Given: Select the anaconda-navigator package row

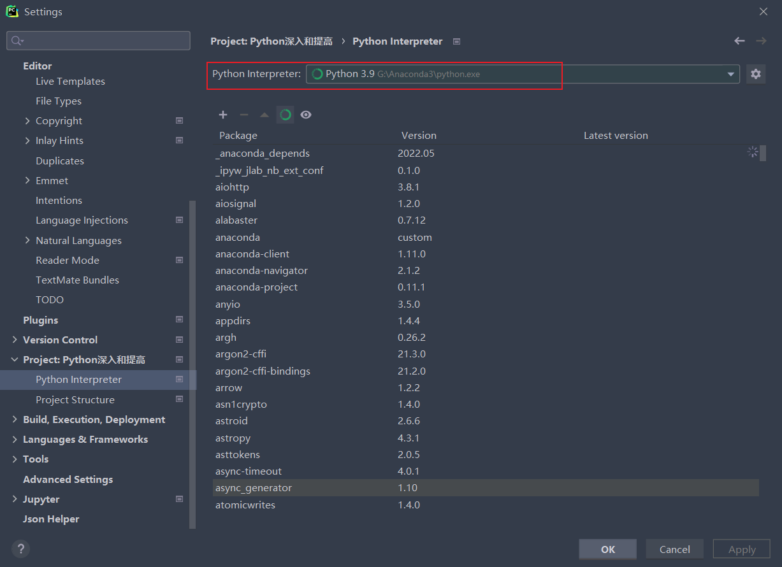Looking at the screenshot, I should [x=486, y=271].
